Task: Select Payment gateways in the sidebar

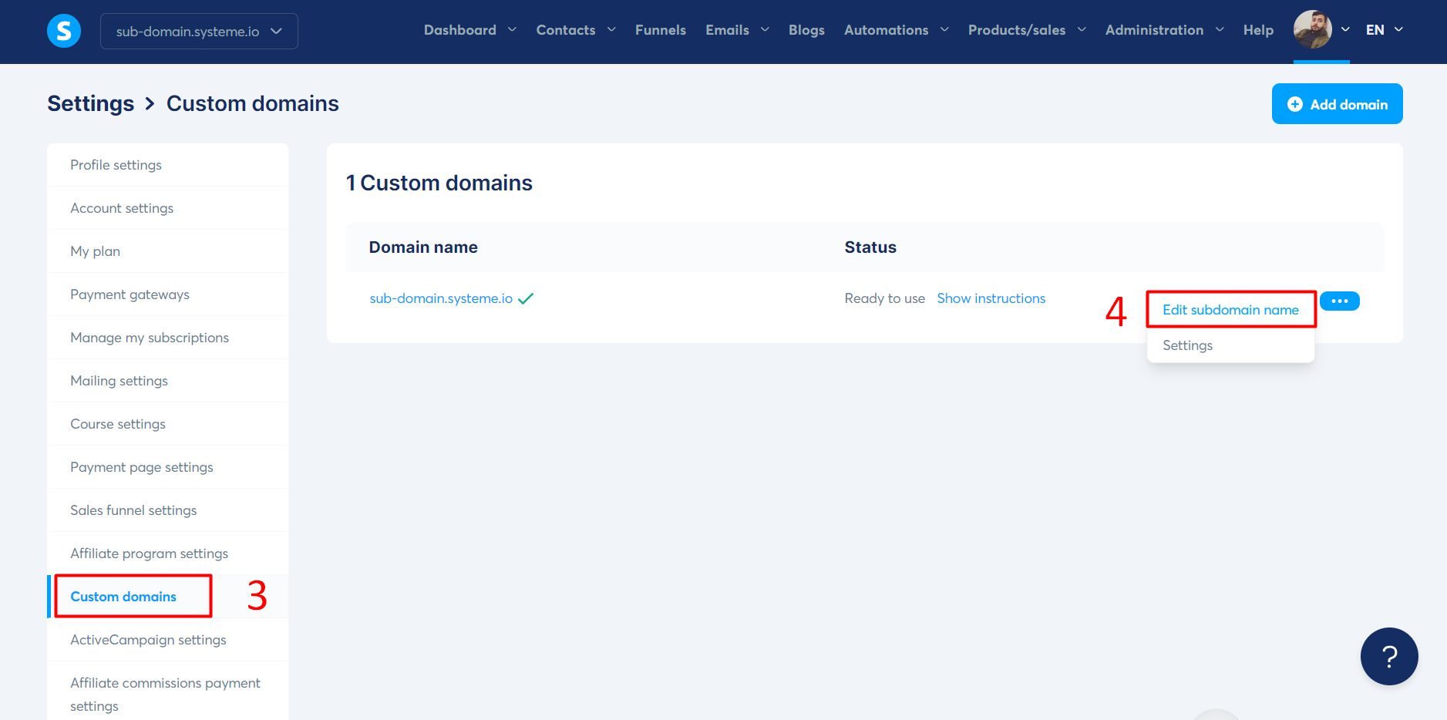Action: 130,294
